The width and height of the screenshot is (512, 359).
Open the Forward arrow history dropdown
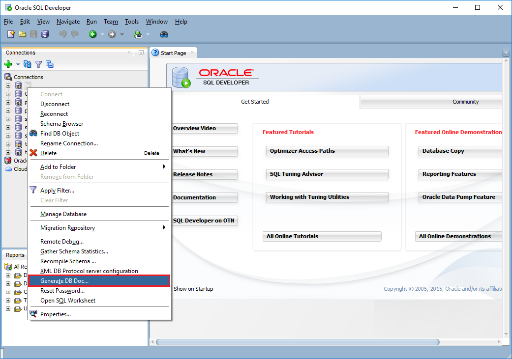coord(122,34)
